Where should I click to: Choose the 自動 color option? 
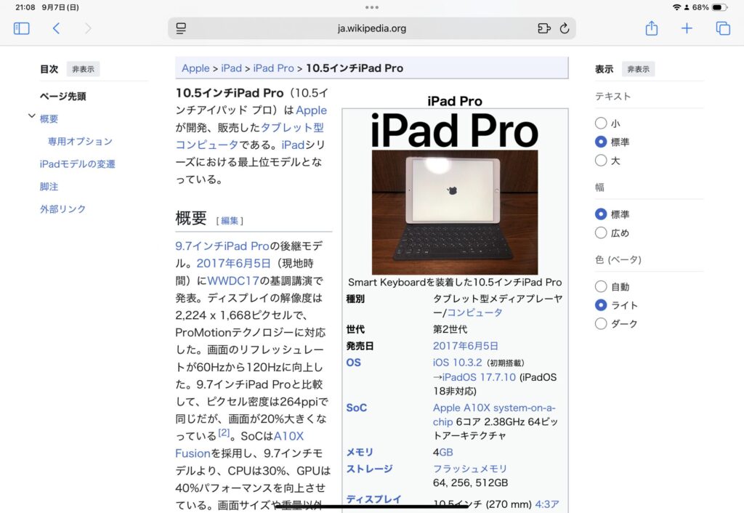[x=601, y=286]
